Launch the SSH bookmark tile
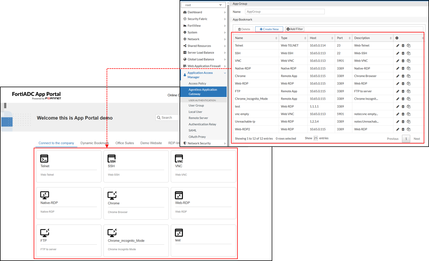 tap(136, 166)
